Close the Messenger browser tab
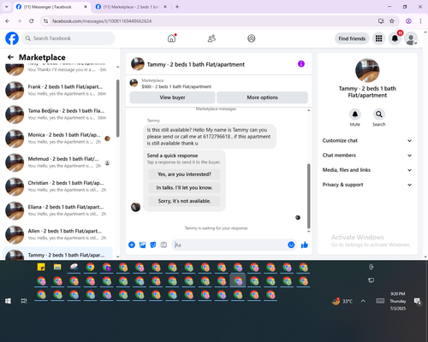Image resolution: width=428 pixels, height=342 pixels. click(86, 7)
